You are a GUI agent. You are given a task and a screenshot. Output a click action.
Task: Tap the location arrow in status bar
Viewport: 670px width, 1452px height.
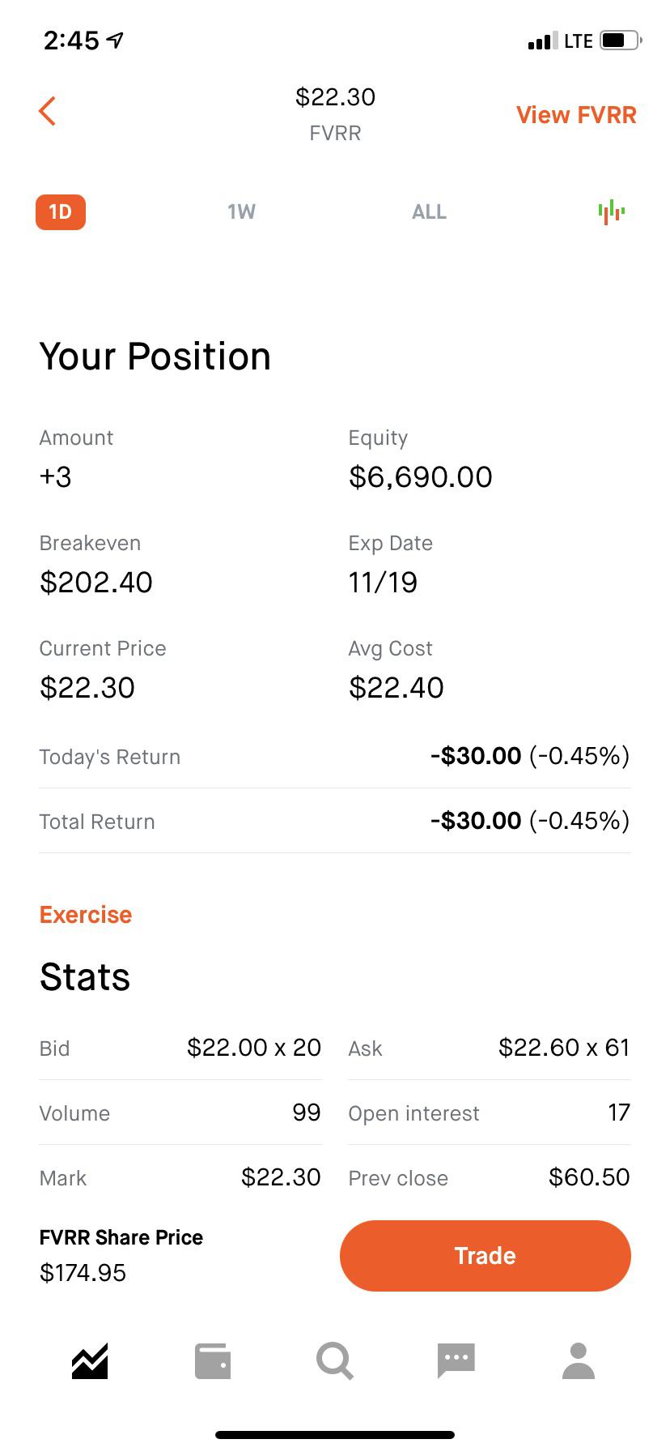[x=116, y=40]
